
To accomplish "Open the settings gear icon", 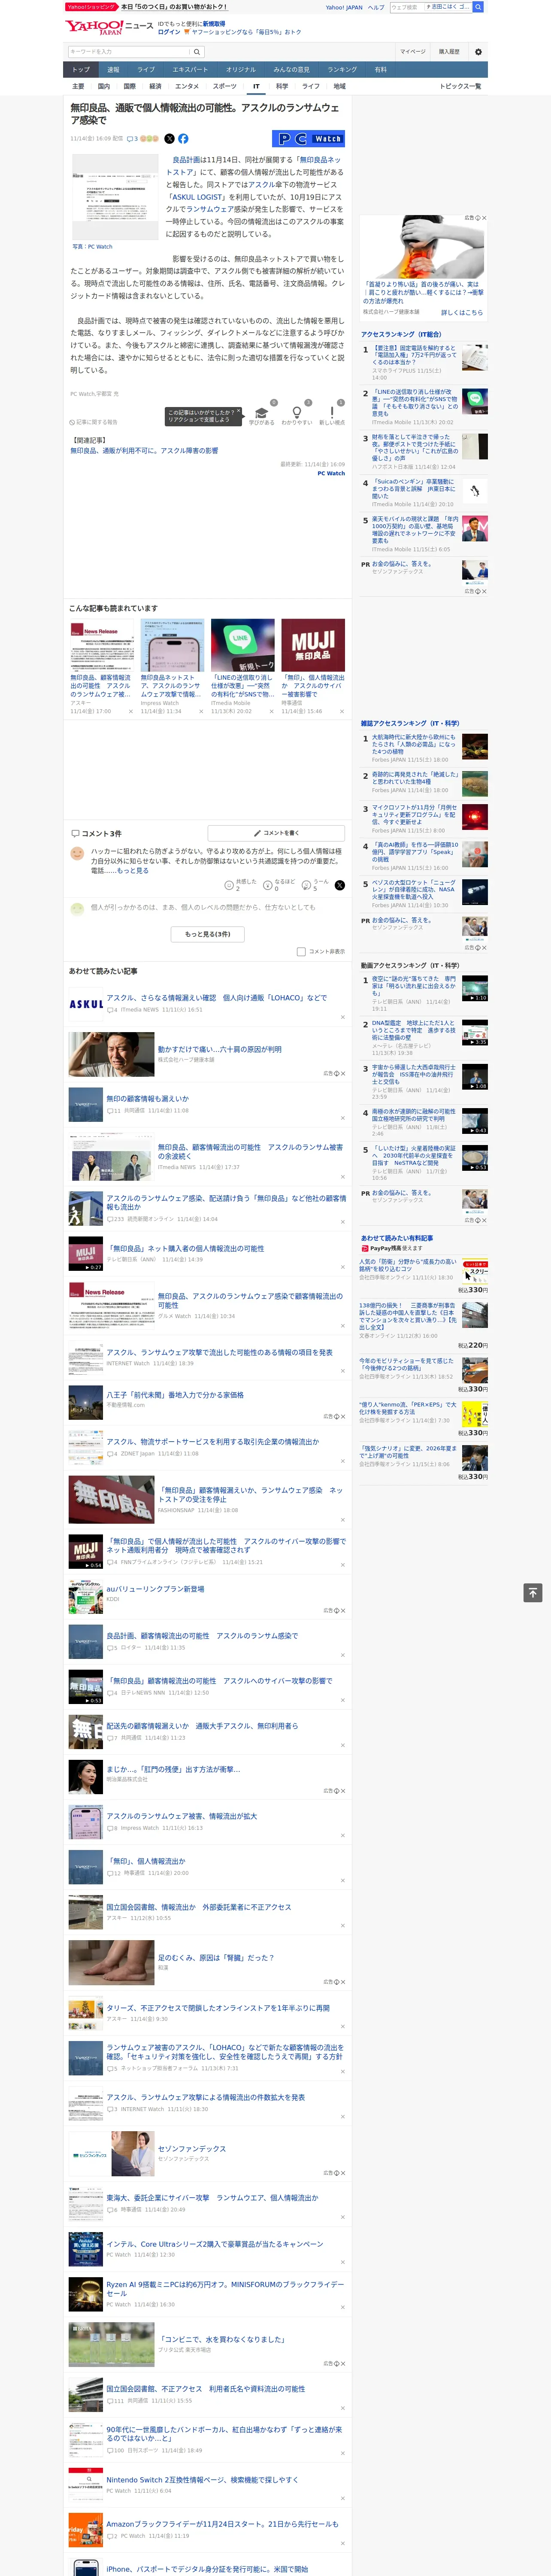I will click(478, 51).
